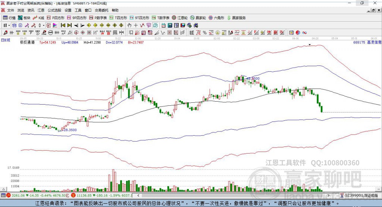The image size is (382, 207).
Task: Open the T四方形 time square
Action: [118, 18]
